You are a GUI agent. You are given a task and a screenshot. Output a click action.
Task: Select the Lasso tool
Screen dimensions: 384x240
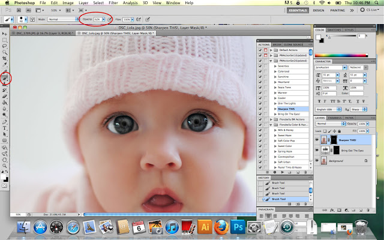(4, 46)
